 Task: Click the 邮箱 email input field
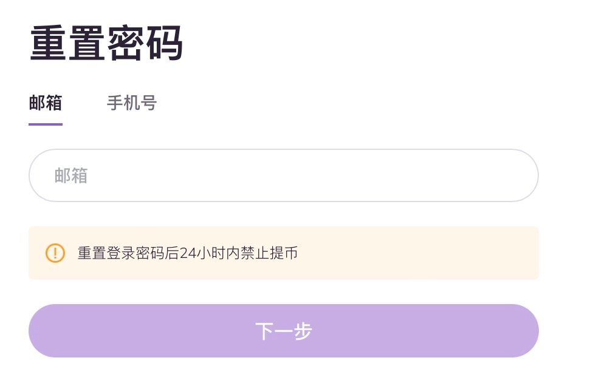tap(283, 175)
